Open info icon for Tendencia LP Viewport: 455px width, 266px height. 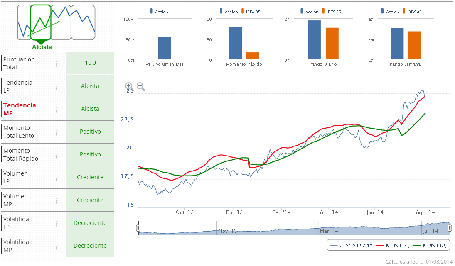(x=56, y=86)
